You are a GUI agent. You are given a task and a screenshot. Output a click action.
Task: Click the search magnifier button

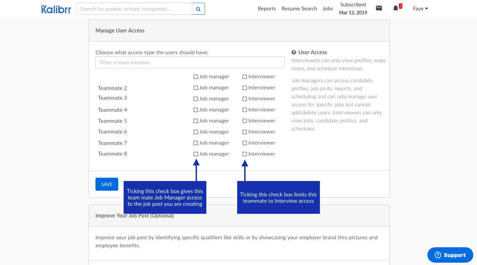click(198, 9)
